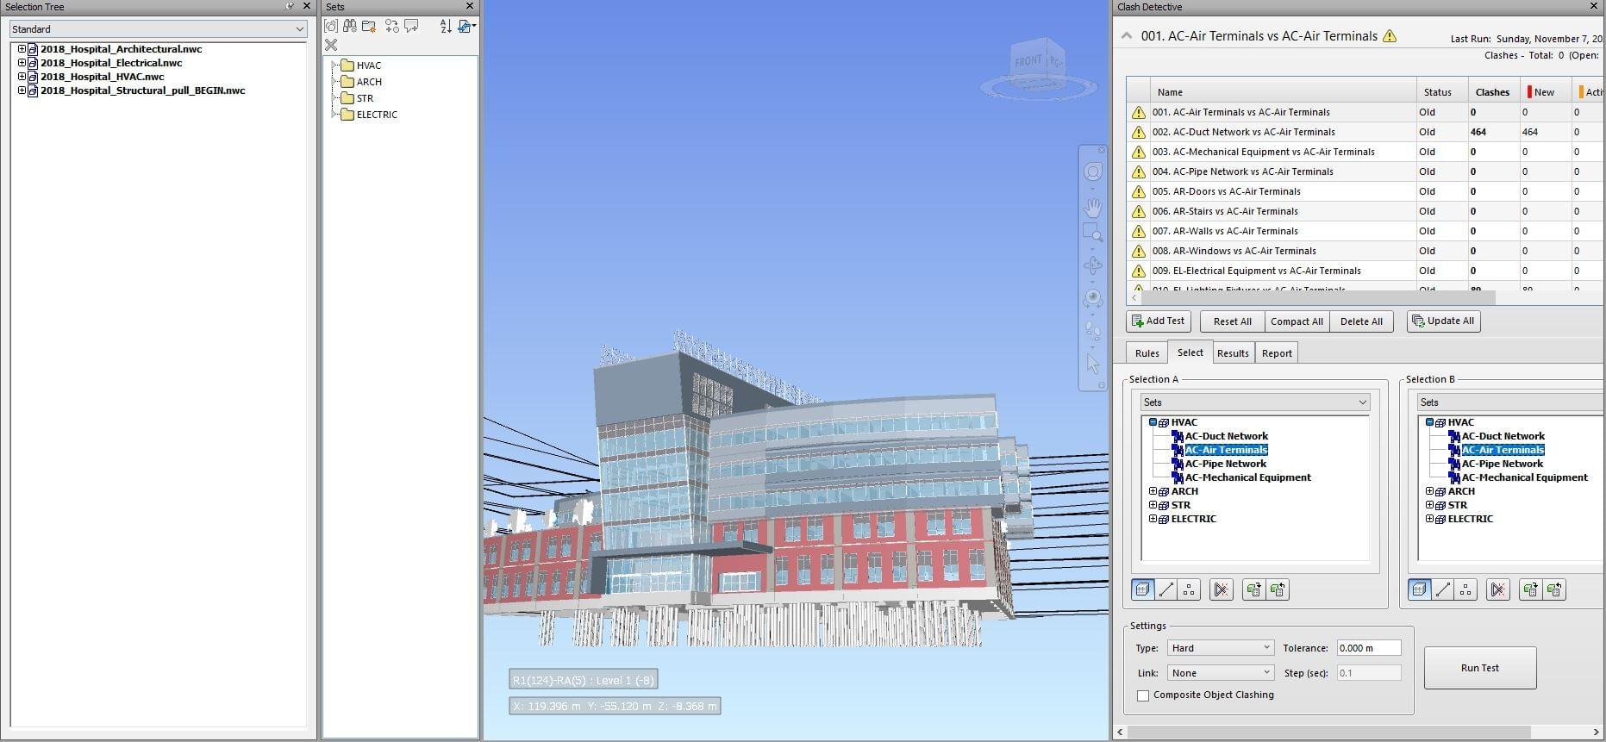Expand the ARCH set in Selection A
This screenshot has width=1606, height=742.
[1153, 491]
